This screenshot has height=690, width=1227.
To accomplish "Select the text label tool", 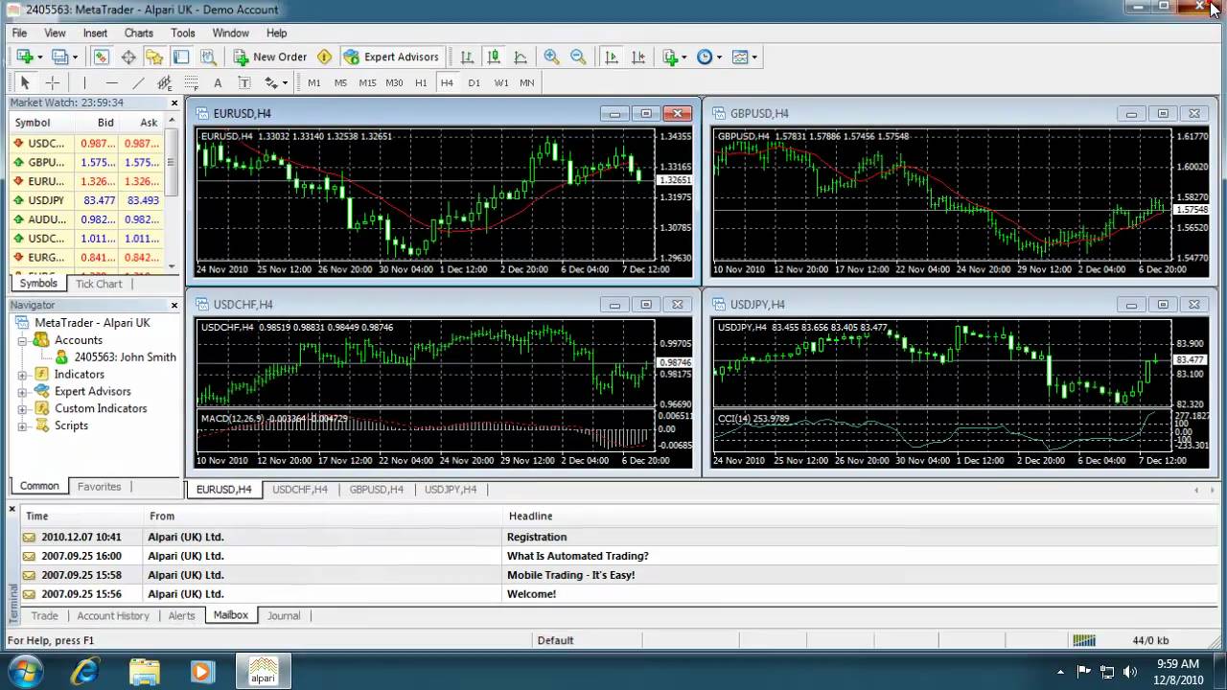I will 244,82.
